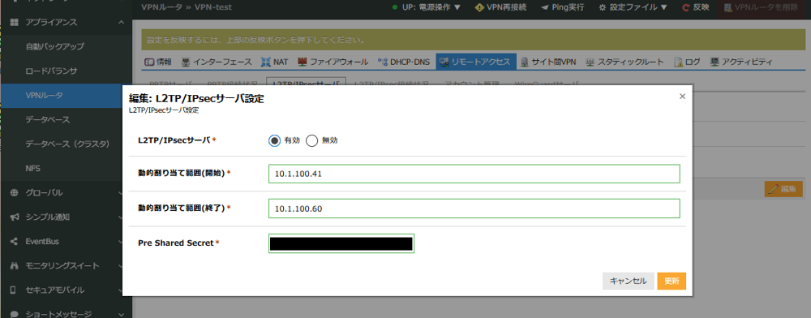Click the サイト間VPN tab icon

tap(525, 62)
